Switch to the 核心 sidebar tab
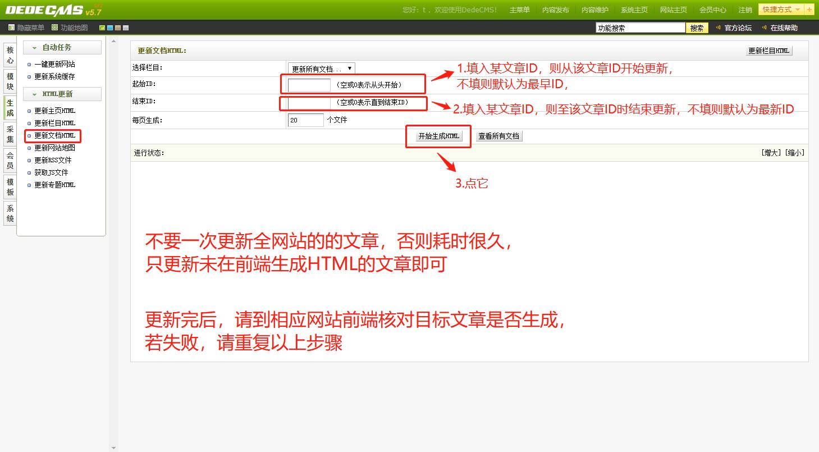Viewport: 819px width, 452px height. 10,55
